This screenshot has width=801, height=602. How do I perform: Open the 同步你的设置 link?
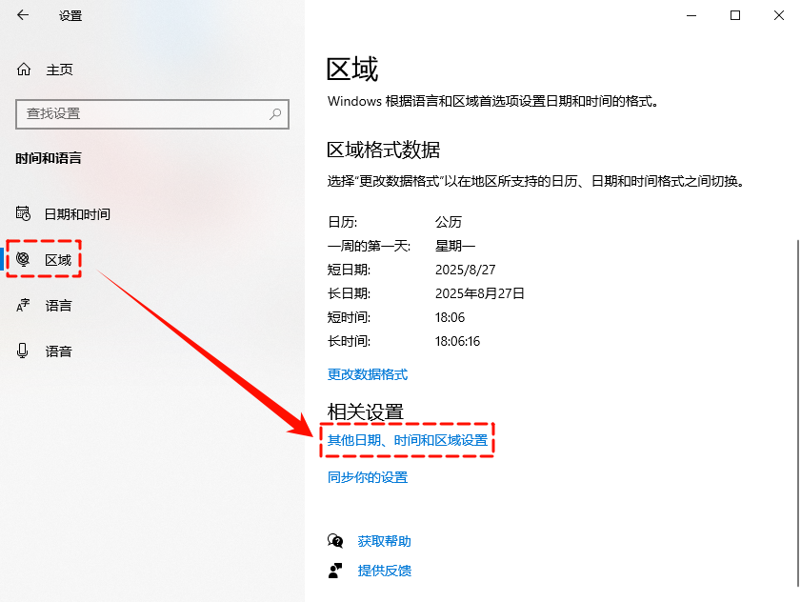pyautogui.click(x=368, y=477)
